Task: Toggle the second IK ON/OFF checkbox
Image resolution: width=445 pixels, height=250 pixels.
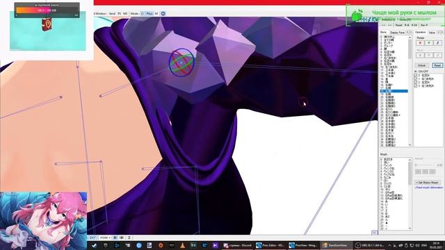Action: tap(416, 78)
